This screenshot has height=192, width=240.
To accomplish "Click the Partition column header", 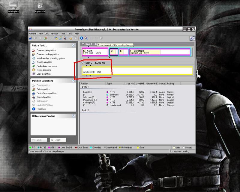I will pos(93,84).
